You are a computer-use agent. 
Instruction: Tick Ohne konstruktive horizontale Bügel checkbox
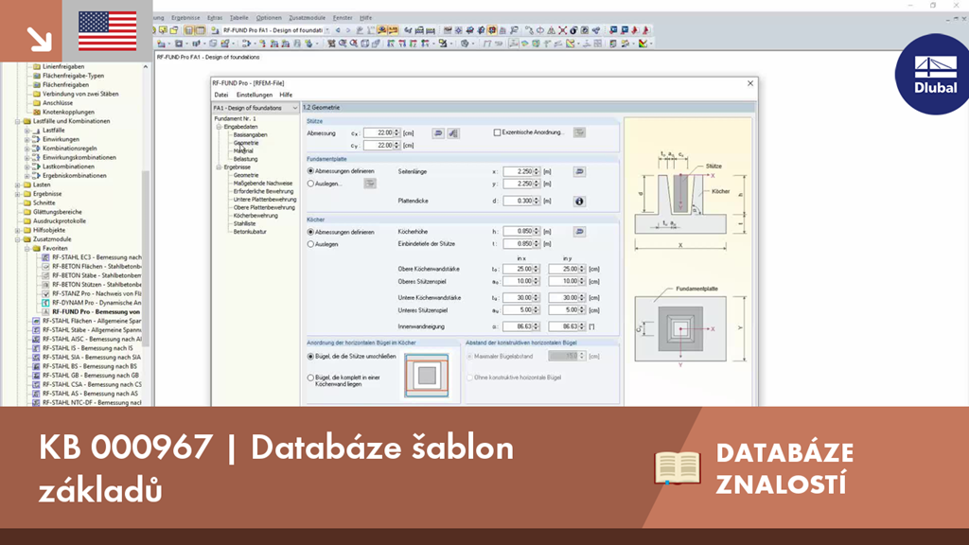click(x=469, y=378)
